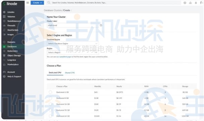The height and width of the screenshot is (121, 204).
Task: Click the Images sidebar icon
Action: point(4,35)
